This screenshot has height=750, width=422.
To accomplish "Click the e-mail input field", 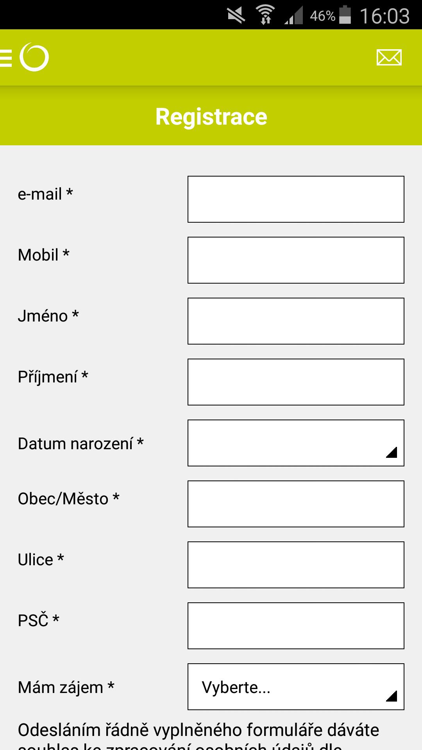I will coord(296,199).
